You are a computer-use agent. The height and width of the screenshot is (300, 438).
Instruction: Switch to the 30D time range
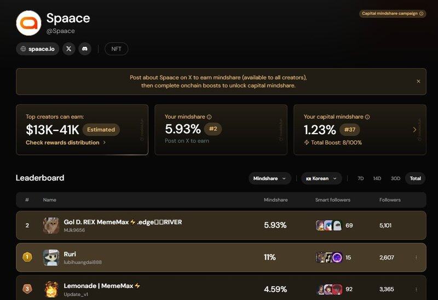coord(395,178)
